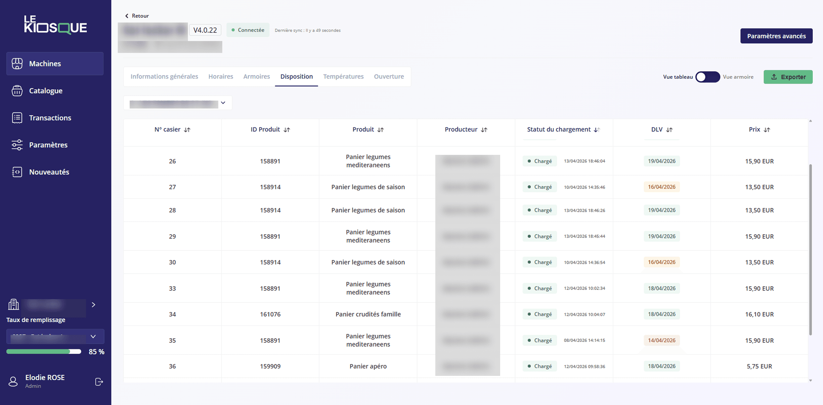This screenshot has height=405, width=823.
Task: Switch to Températures tab
Action: 343,76
